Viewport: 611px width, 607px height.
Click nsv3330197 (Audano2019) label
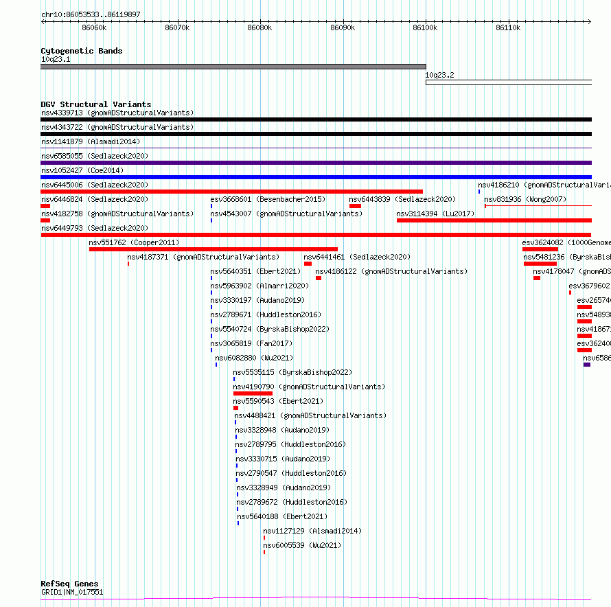[x=257, y=300]
